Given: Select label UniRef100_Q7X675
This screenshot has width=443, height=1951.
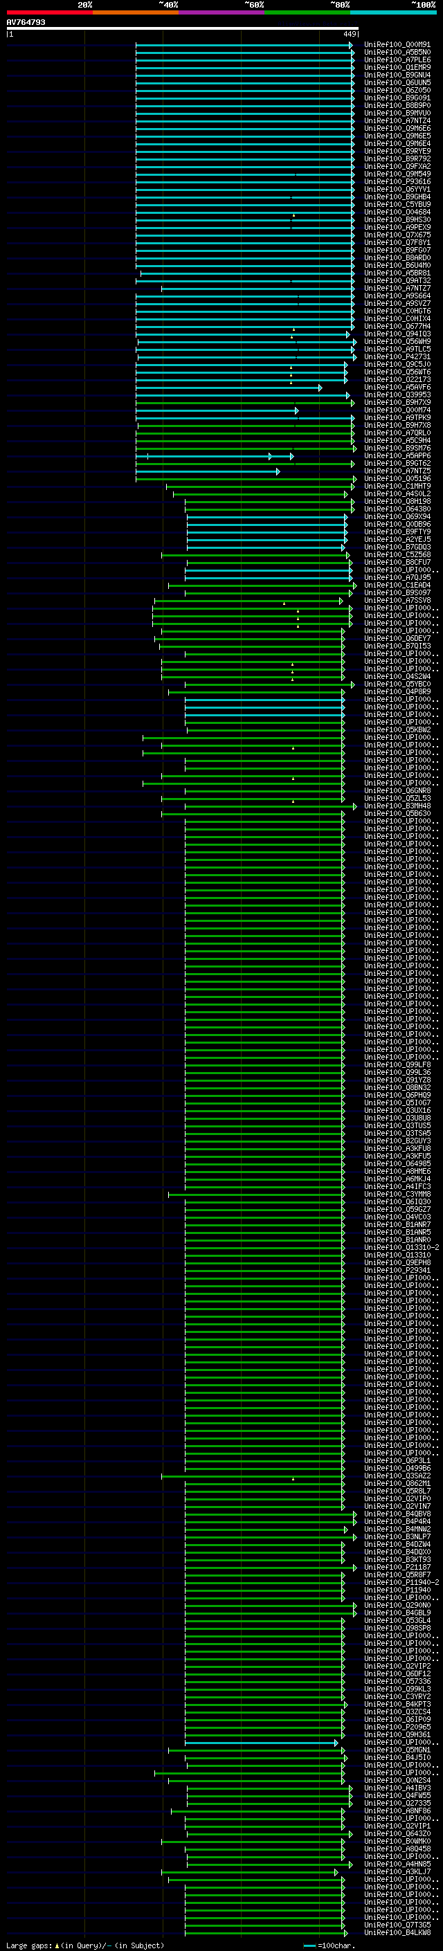Looking at the screenshot, I should [397, 235].
